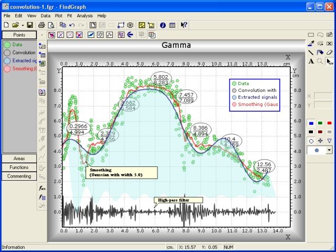This screenshot has height=252, width=336.
Task: Toggle the green Data series circle
Action: pyautogui.click(x=7, y=45)
